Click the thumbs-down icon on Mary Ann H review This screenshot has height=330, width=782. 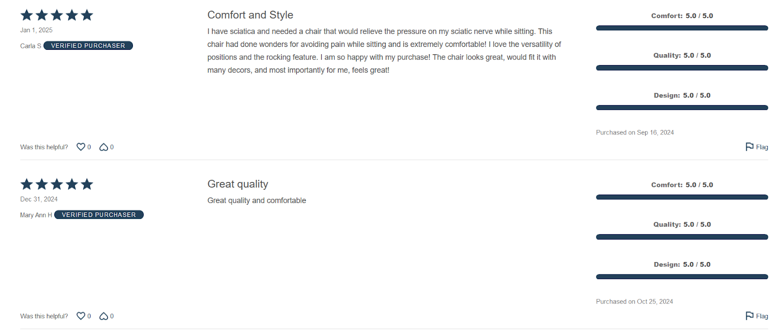click(104, 316)
